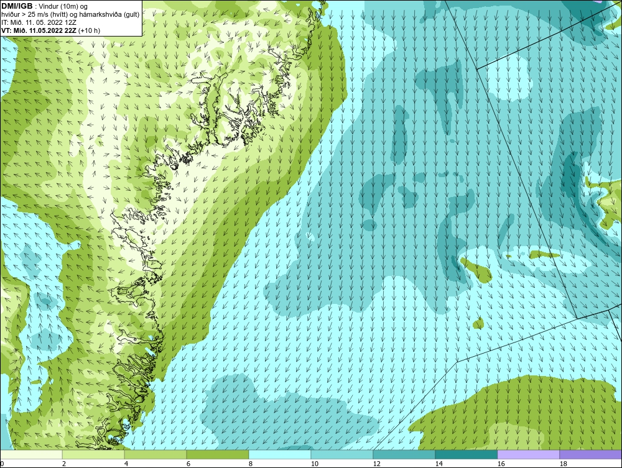Click the 14–16 m/s dark teal swatch

point(466,454)
